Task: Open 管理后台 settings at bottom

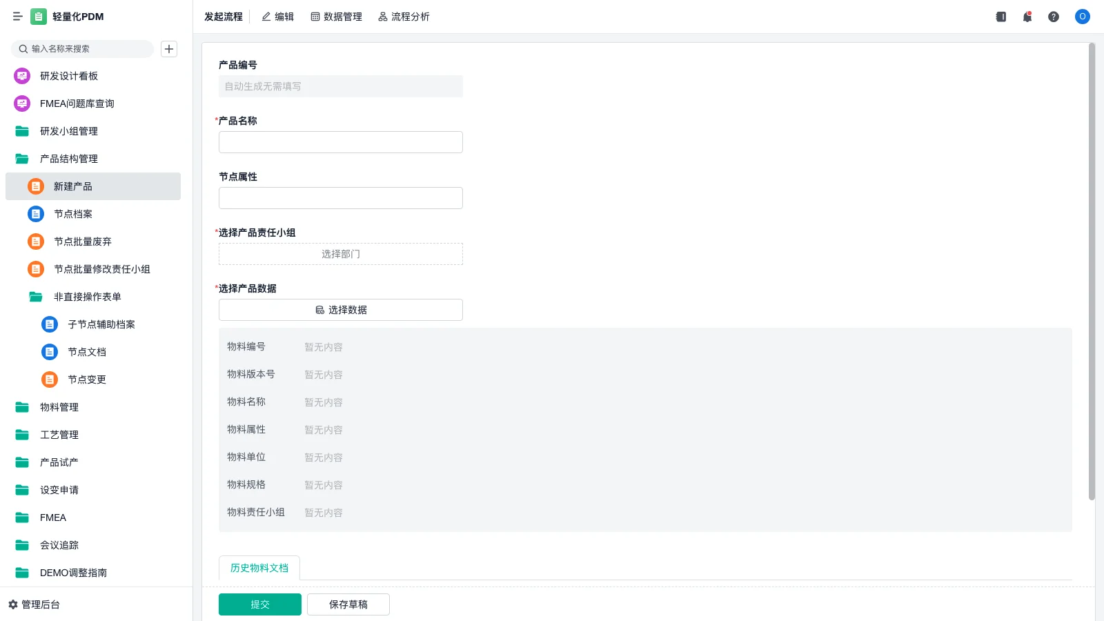Action: click(x=34, y=604)
